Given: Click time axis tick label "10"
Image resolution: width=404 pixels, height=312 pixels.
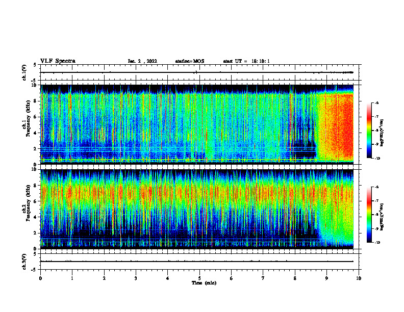Looking at the screenshot, I should 359,278.
